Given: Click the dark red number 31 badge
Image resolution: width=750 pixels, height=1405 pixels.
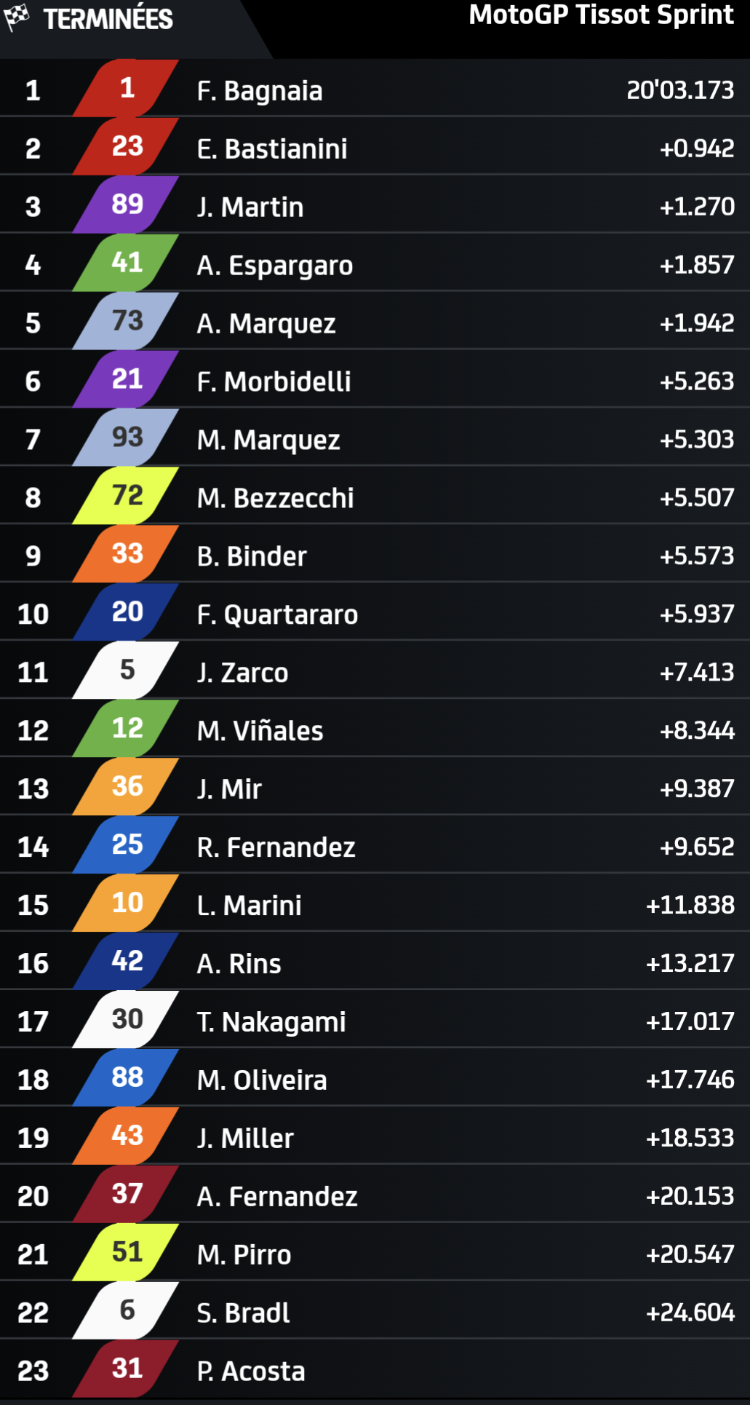Looking at the screenshot, I should click(127, 1369).
